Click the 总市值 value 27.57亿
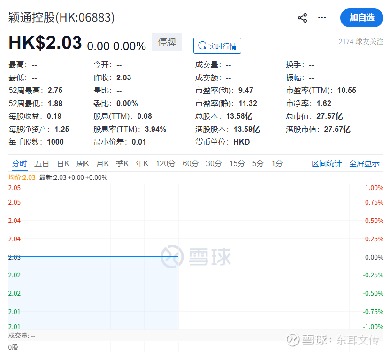The image size is (390, 352). (x=329, y=116)
